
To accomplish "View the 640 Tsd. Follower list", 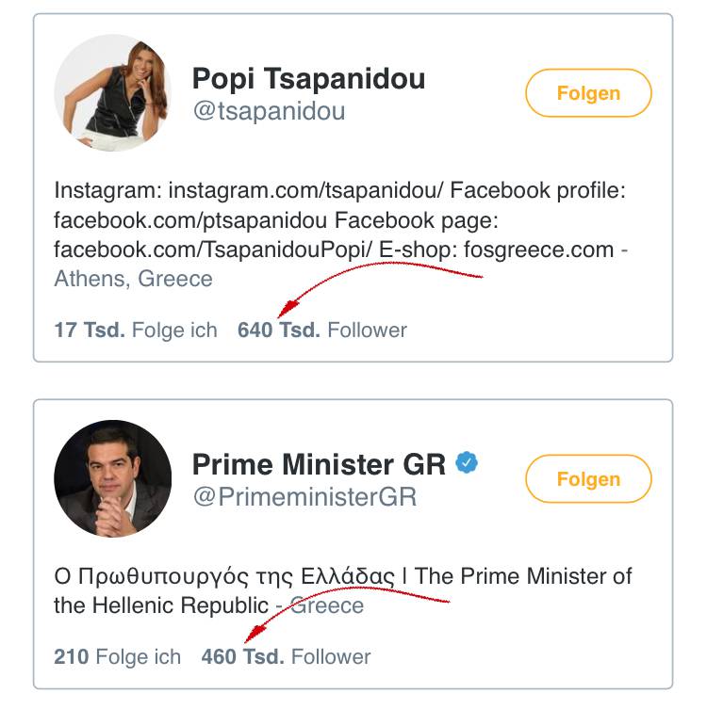I will pos(322,330).
